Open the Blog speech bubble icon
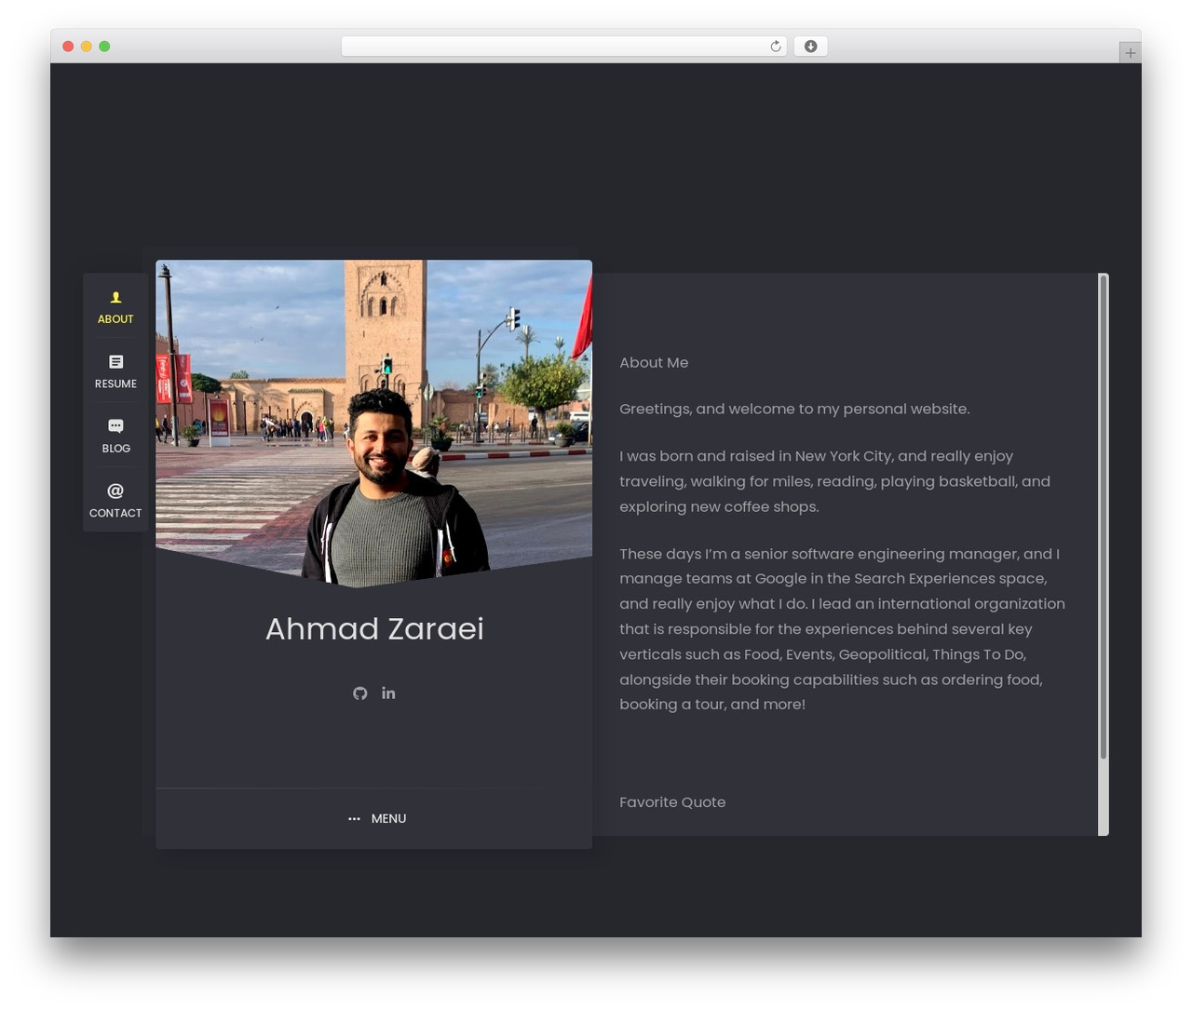This screenshot has height=1009, width=1192. [115, 426]
